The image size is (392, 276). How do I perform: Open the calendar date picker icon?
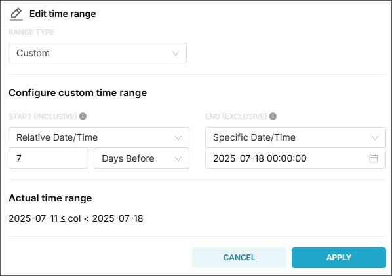[374, 158]
